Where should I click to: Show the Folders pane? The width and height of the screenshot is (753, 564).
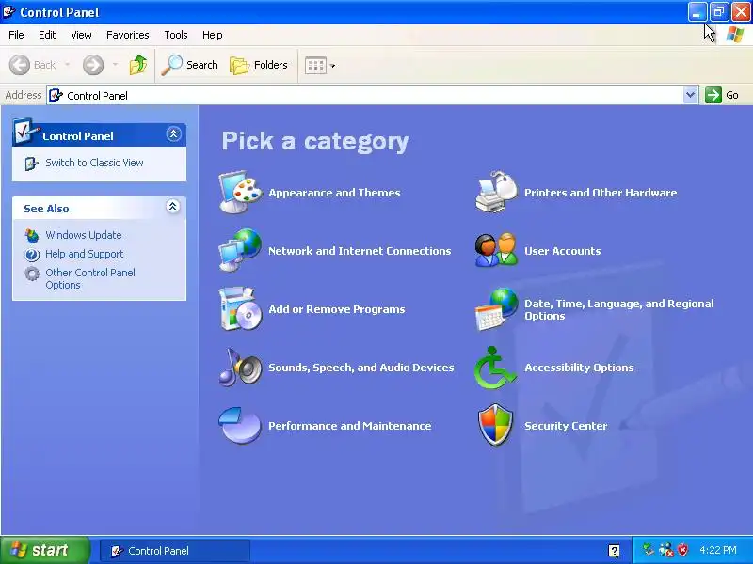[259, 65]
